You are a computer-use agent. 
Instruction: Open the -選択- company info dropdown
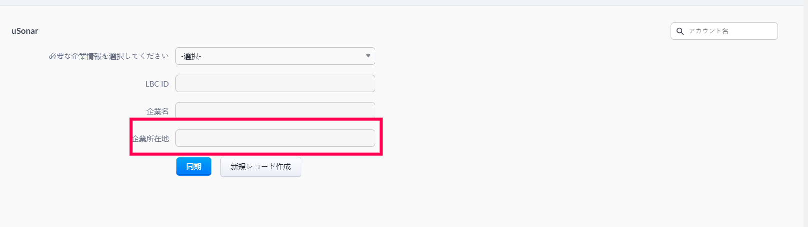[275, 56]
